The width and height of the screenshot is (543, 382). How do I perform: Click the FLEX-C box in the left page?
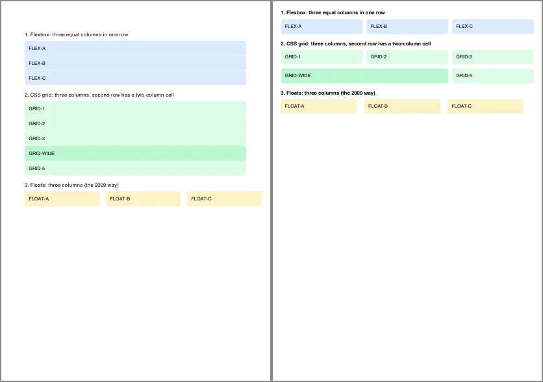point(135,78)
